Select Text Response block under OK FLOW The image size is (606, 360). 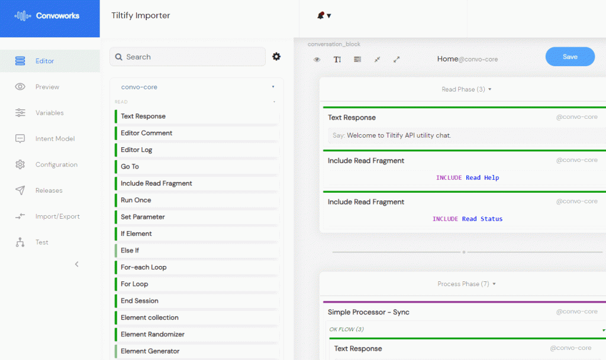[x=358, y=349]
